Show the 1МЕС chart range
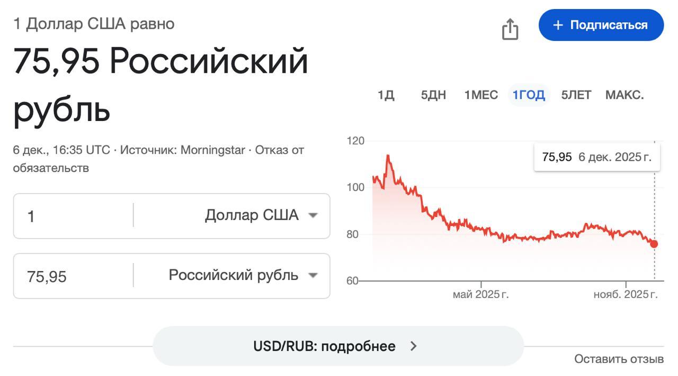This screenshot has height=376, width=678. [481, 95]
